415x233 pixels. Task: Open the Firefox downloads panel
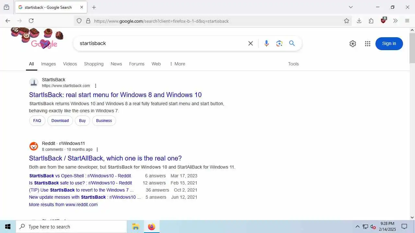pyautogui.click(x=359, y=21)
